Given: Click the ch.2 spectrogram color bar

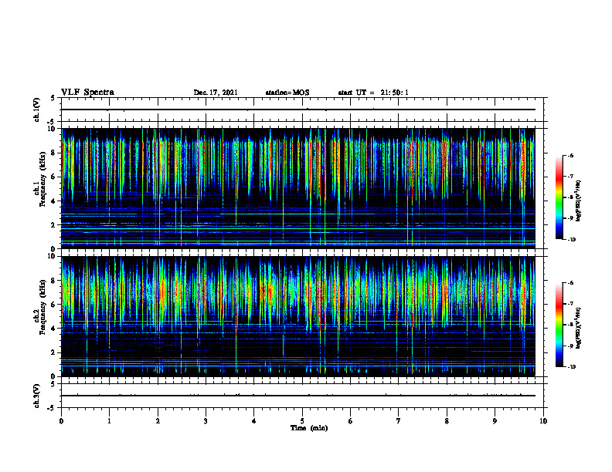Looking at the screenshot, I should pos(559,325).
